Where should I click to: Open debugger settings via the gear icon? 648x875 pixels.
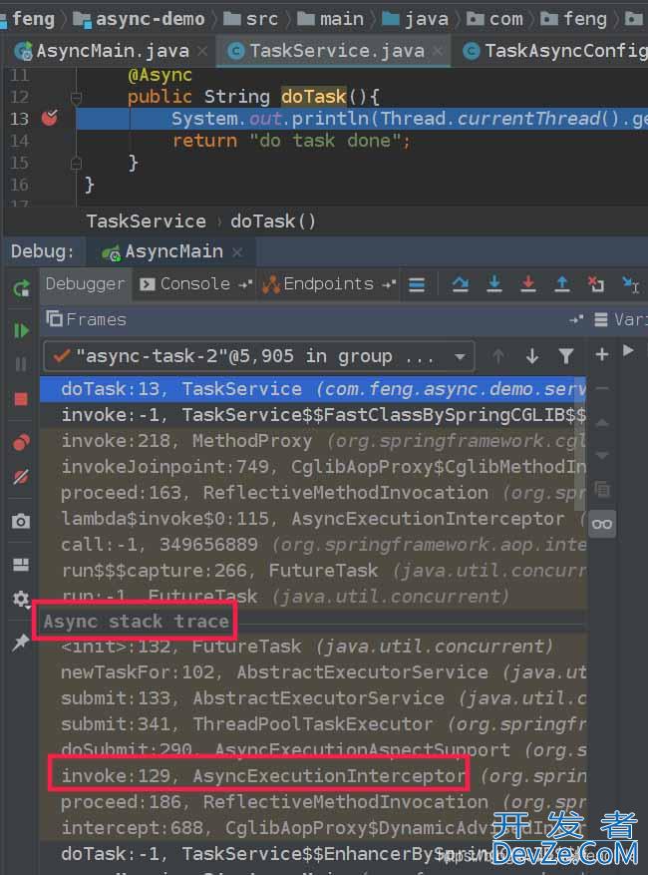pyautogui.click(x=21, y=599)
